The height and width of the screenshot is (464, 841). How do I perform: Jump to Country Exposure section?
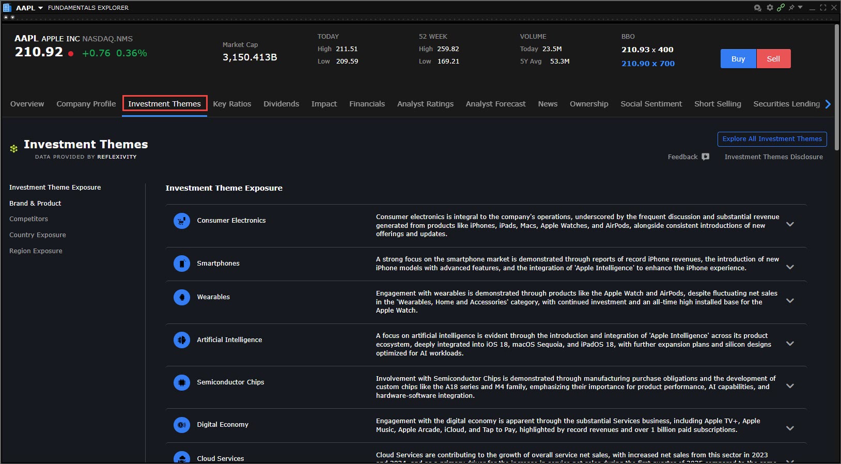coord(38,235)
